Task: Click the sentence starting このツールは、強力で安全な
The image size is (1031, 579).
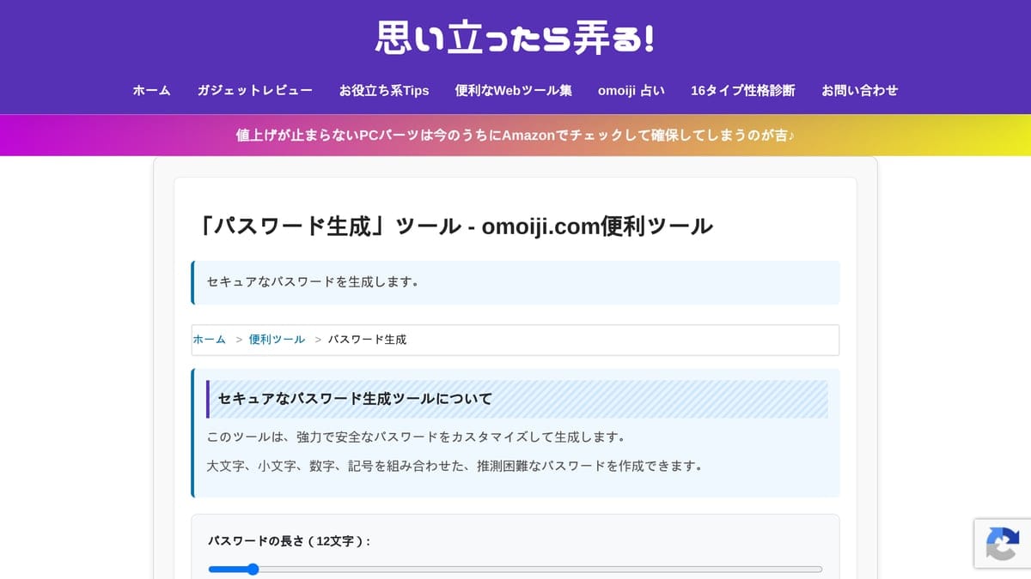Action: [x=418, y=437]
